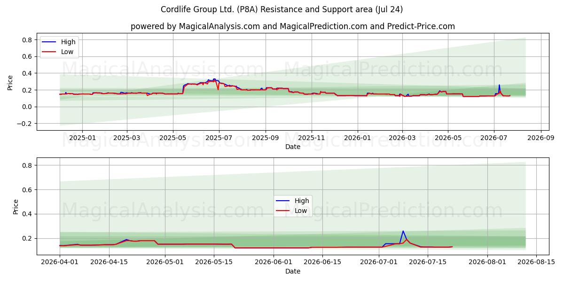Click the 2026-06-15 label on bottom chart
This screenshot has height=282, width=564.
pyautogui.click(x=322, y=263)
